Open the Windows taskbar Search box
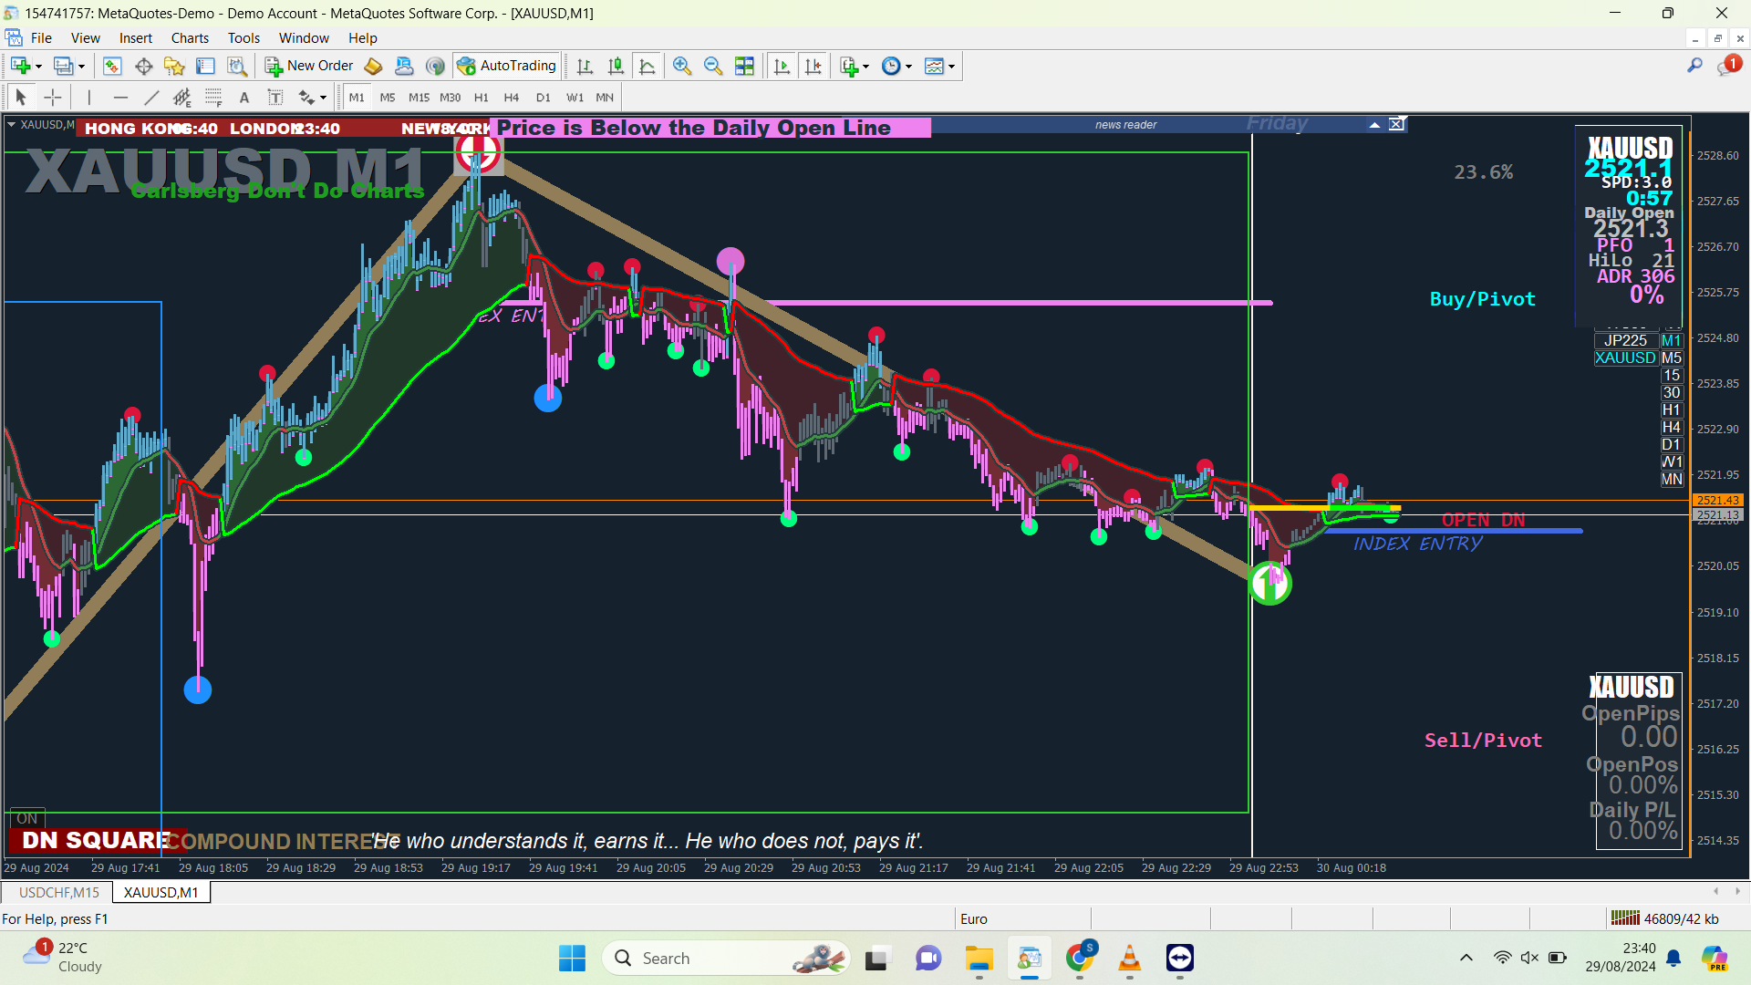This screenshot has height=985, width=1751. [726, 959]
